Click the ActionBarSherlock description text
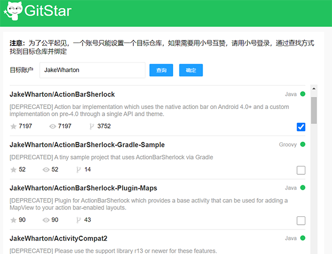Viewport: 332px width, 254px height. pyautogui.click(x=149, y=110)
